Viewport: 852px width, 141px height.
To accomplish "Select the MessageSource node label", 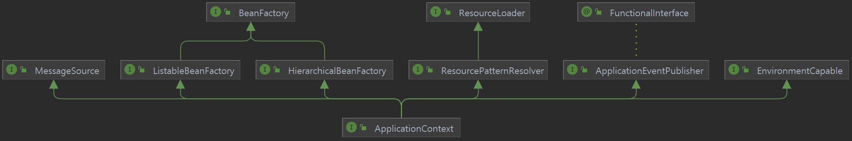I will point(67,71).
